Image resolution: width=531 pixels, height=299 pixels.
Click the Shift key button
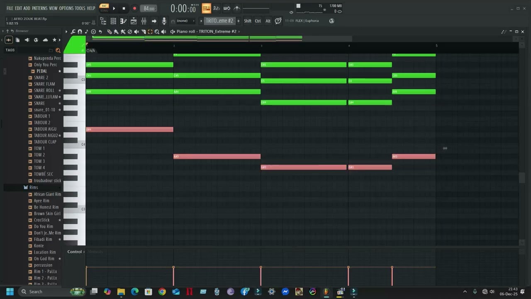(248, 21)
